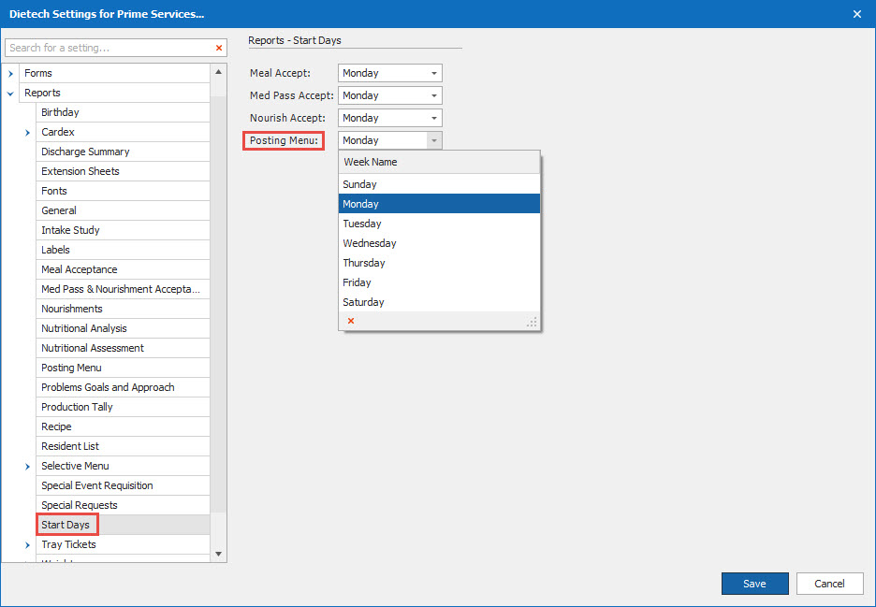Select Resident List in the tree

(123, 446)
